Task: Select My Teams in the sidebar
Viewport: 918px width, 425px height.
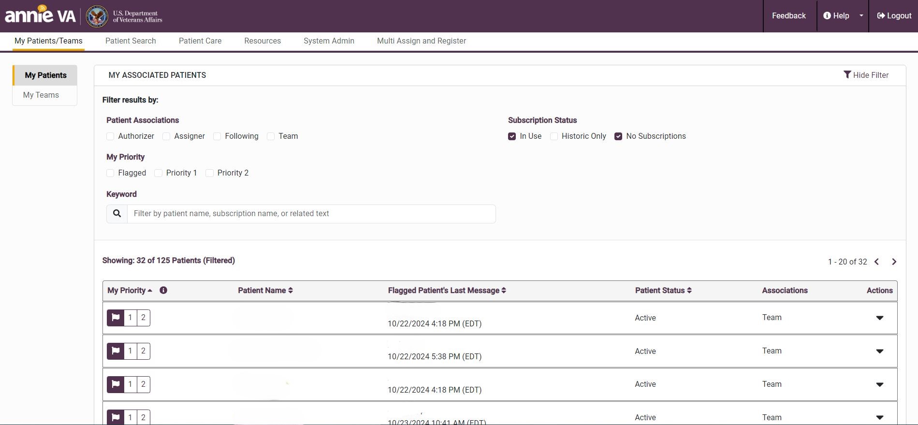Action: click(x=41, y=95)
